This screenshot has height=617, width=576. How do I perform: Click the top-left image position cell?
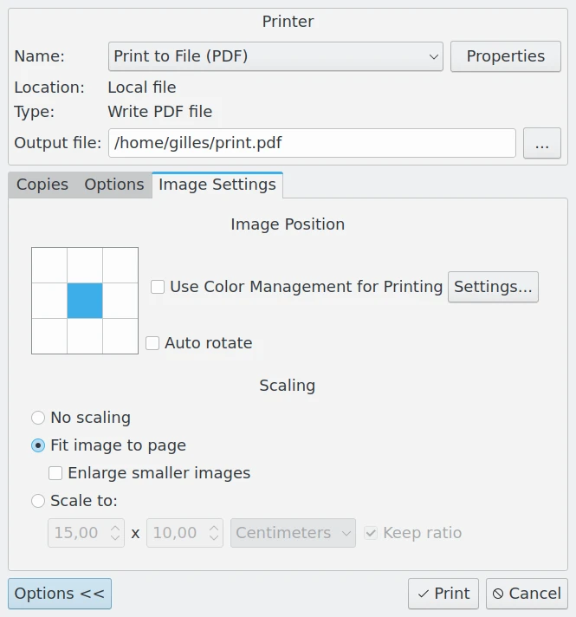pyautogui.click(x=49, y=265)
